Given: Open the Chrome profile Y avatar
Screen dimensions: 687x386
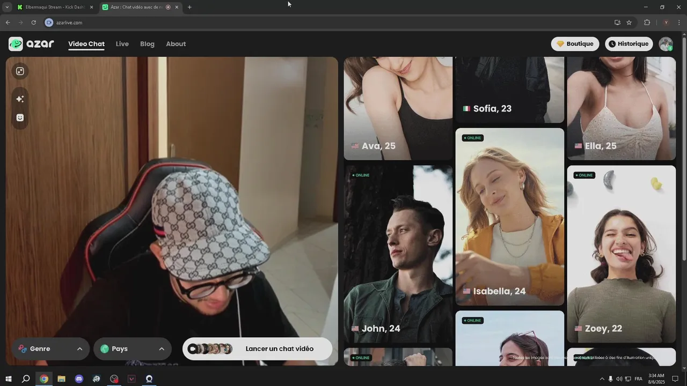Looking at the screenshot, I should (x=666, y=23).
